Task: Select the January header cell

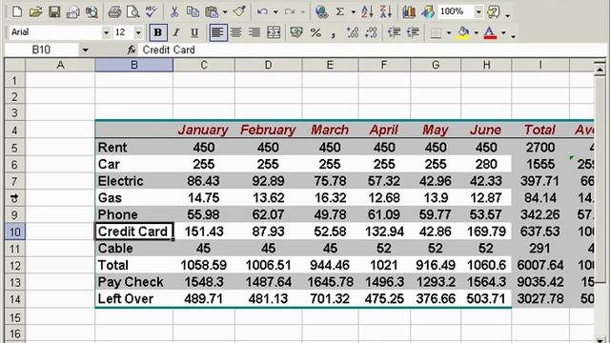Action: coord(204,130)
